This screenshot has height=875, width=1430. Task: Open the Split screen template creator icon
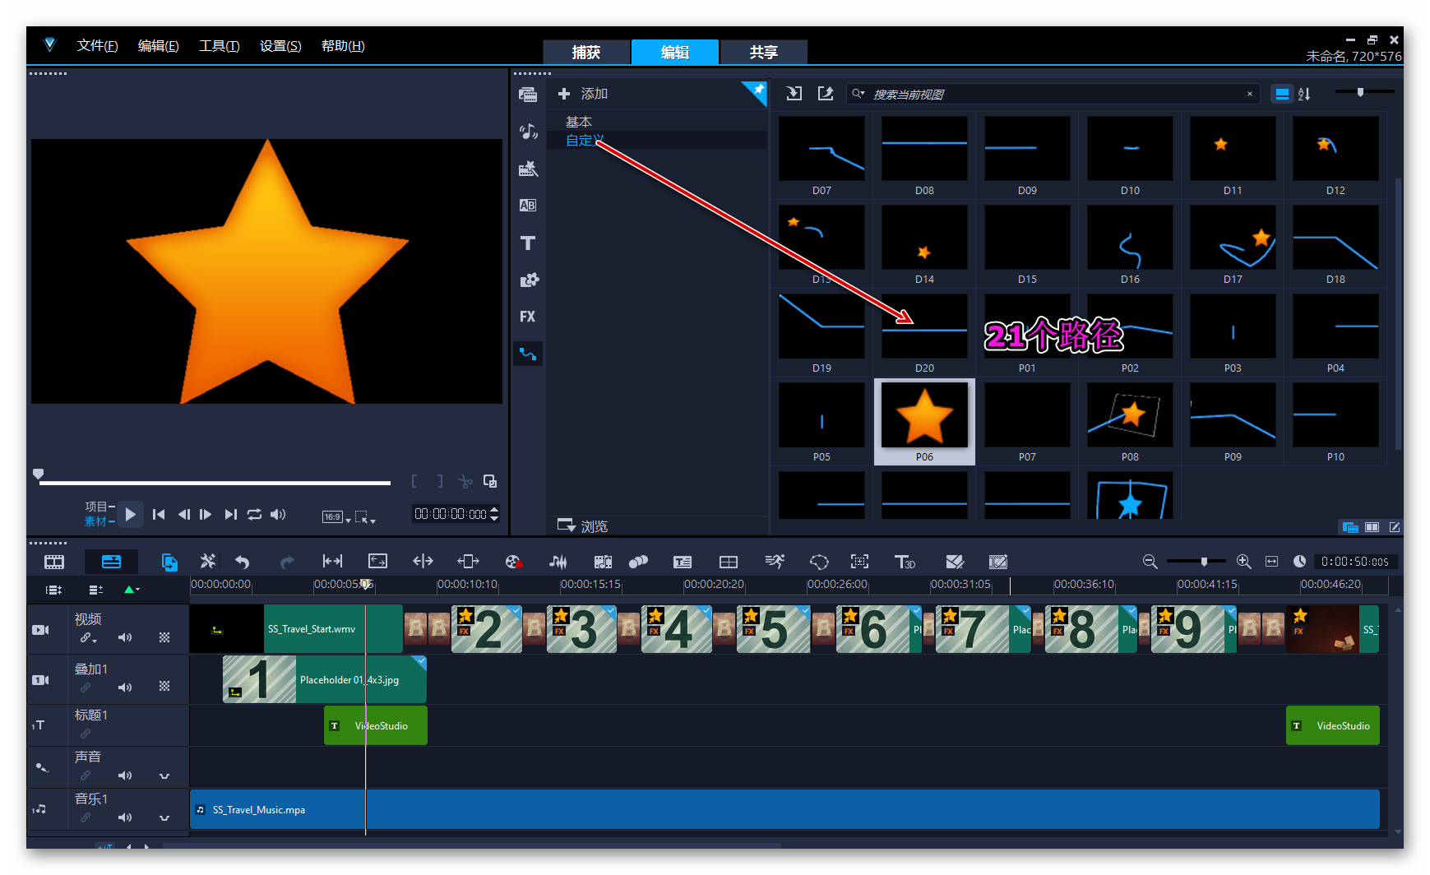[x=729, y=562]
